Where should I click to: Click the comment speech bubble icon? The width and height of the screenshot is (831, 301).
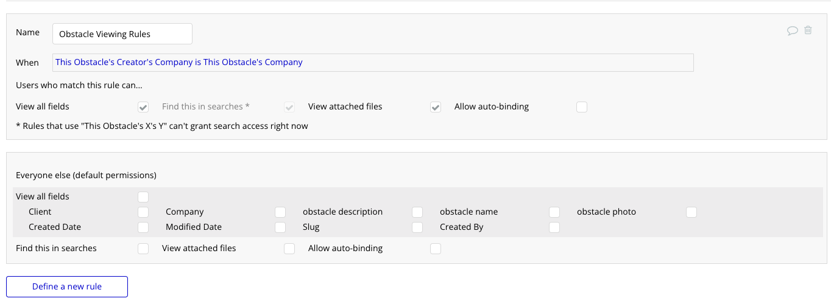tap(793, 30)
